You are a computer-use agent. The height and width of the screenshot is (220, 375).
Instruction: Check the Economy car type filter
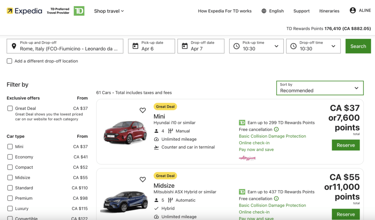point(10,157)
